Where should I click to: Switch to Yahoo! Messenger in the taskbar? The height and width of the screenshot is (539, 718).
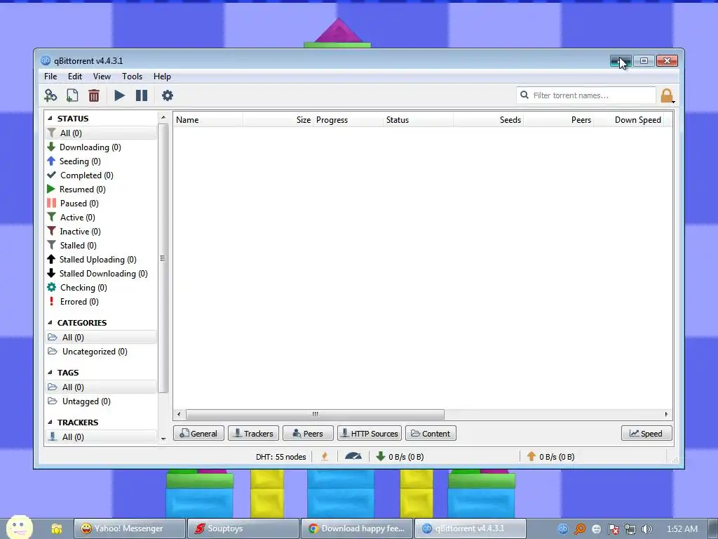[130, 528]
